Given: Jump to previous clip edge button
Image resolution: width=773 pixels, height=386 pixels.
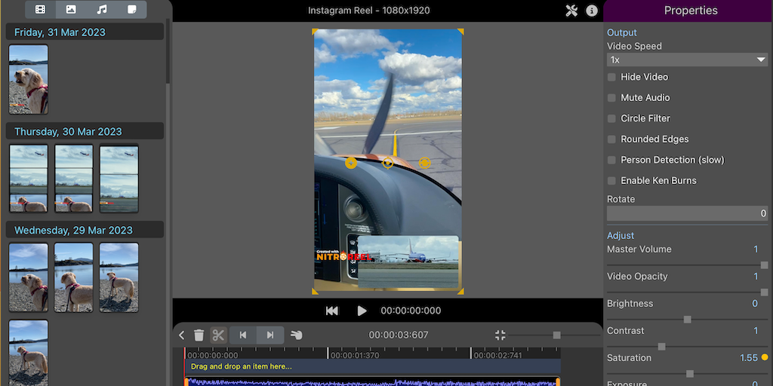Looking at the screenshot, I should (243, 335).
